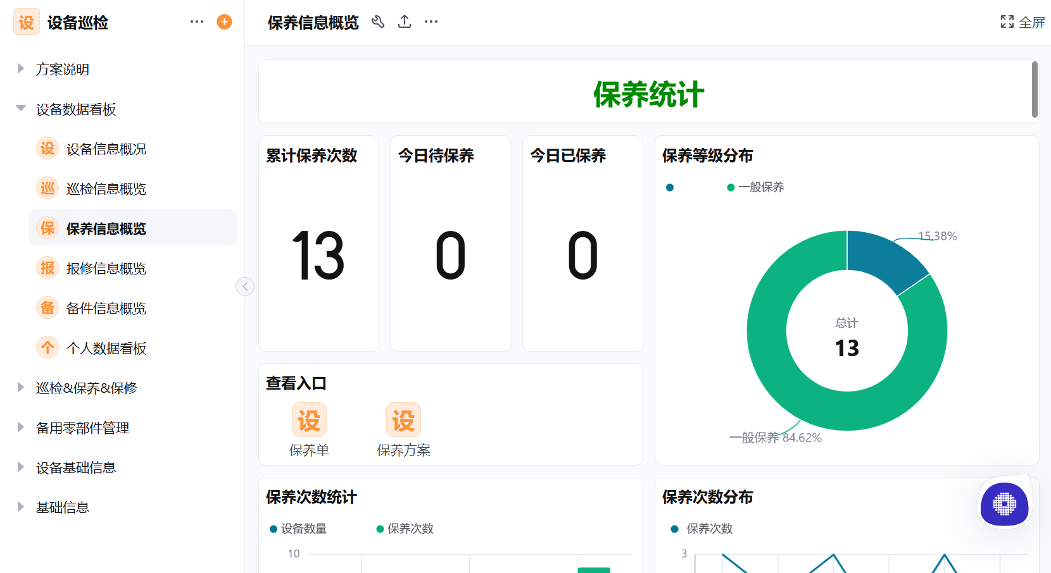Screen dimensions: 1051x573
Task: Open 个人数据看板 via its icon
Action: (x=47, y=347)
